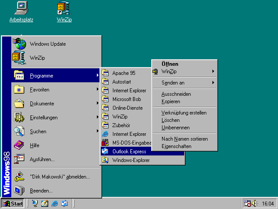Click the Hilfe book icon
The height and width of the screenshot is (209, 278).
coord(19,145)
